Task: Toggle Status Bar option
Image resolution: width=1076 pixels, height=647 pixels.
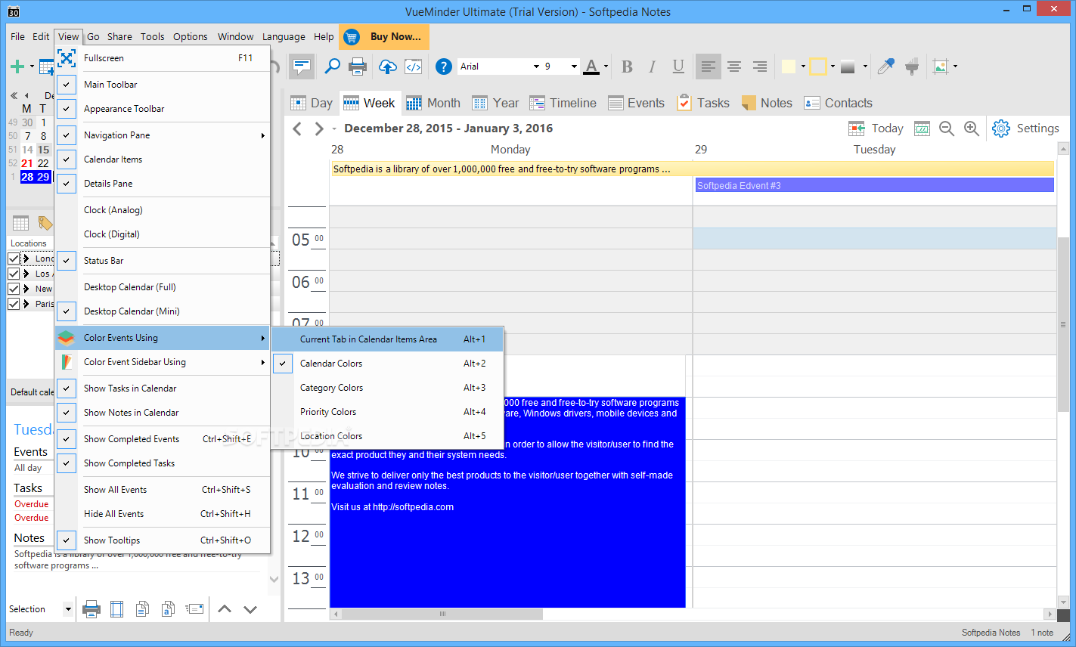Action: click(x=67, y=261)
